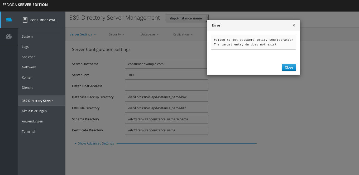This screenshot has width=359, height=175.
Task: Open the Security menu
Action: coord(117,34)
